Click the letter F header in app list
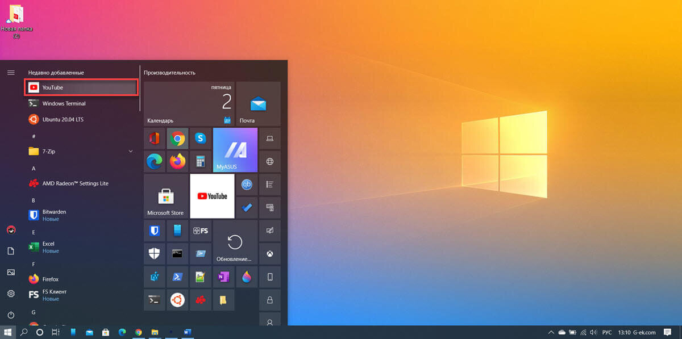Viewport: 682px width, 339px height. tap(34, 264)
